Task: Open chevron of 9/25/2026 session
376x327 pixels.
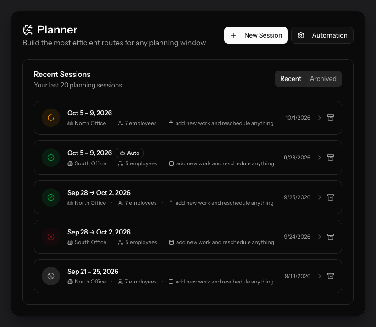Action: pyautogui.click(x=320, y=197)
